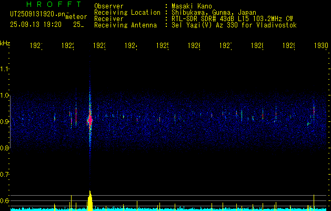Click the 'Observer' field label
Screen dimensions: 331x211
[109, 6]
